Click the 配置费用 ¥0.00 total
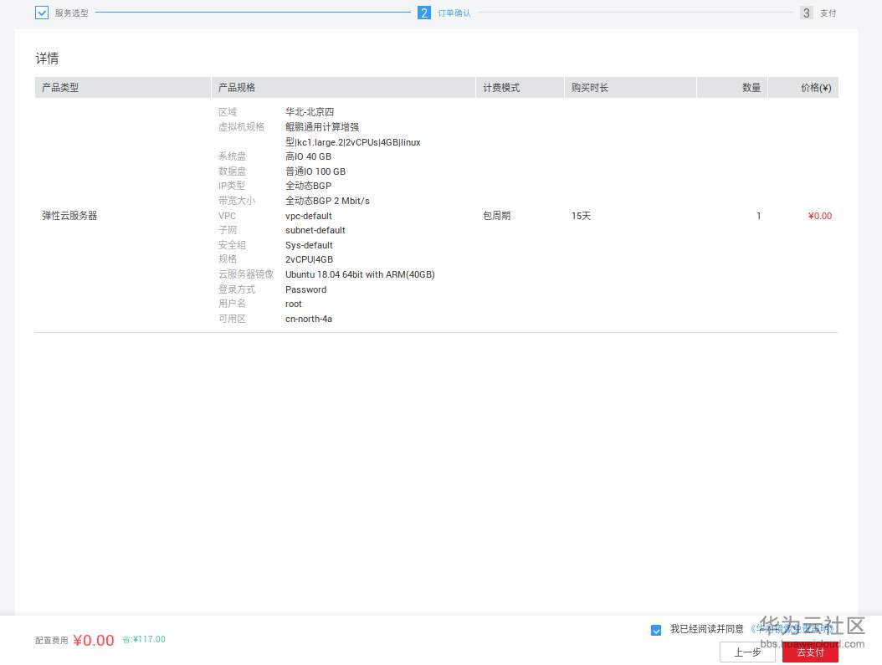Image resolution: width=882 pixels, height=665 pixels. tap(74, 640)
